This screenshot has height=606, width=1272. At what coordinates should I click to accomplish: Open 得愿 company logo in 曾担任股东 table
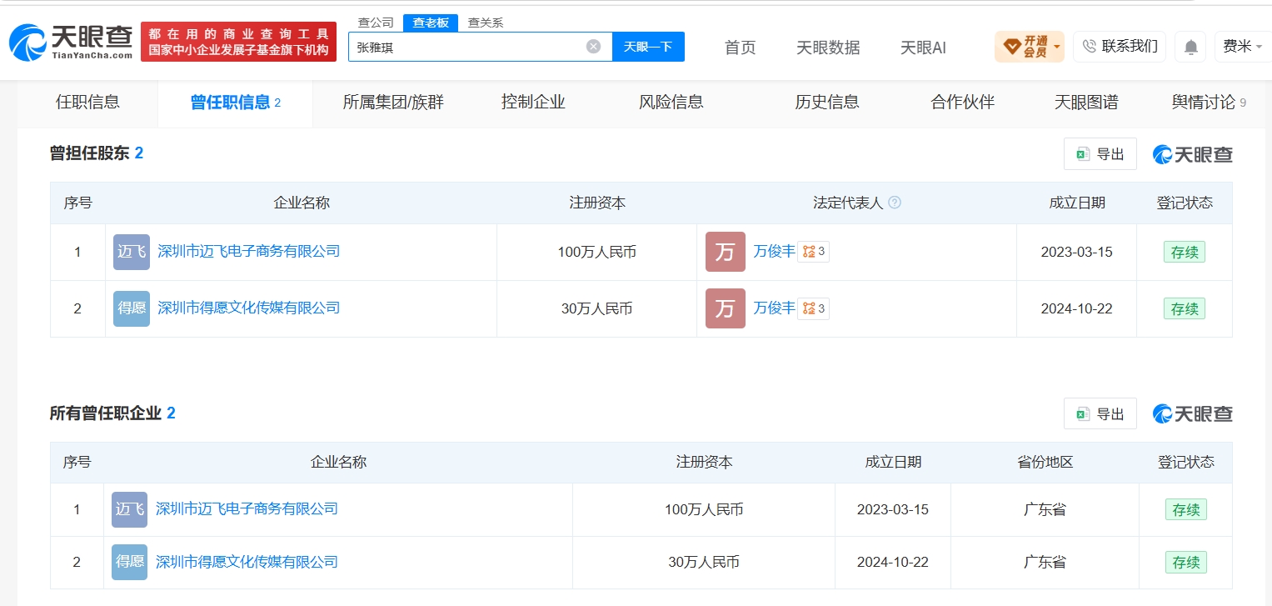(x=132, y=308)
